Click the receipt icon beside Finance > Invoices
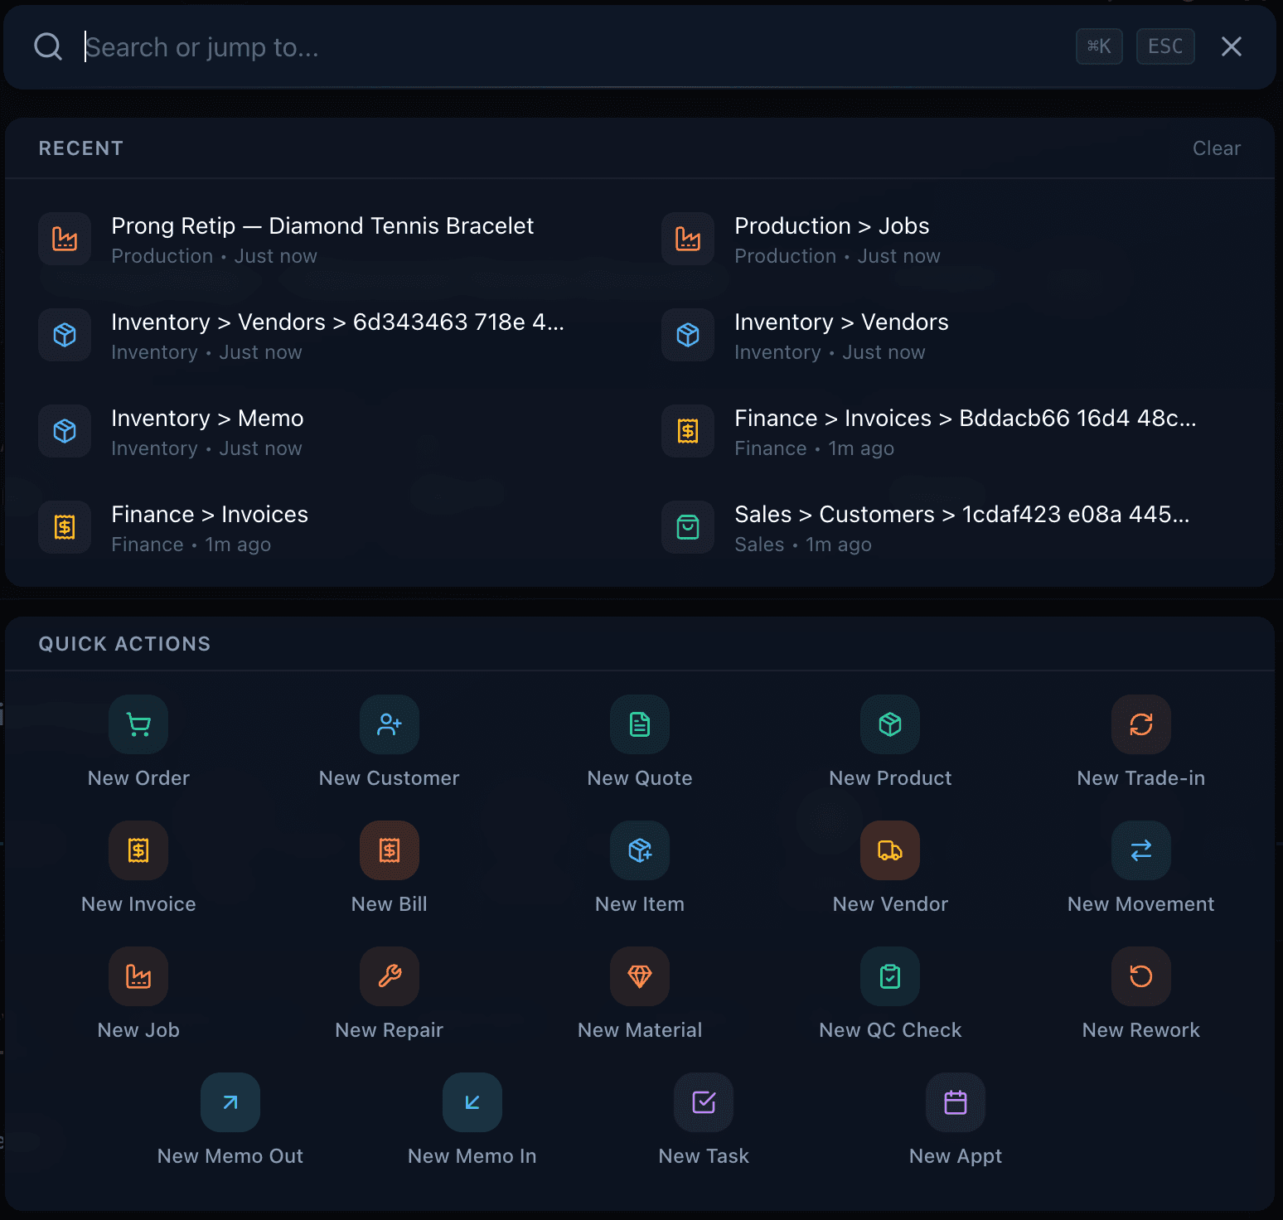The height and width of the screenshot is (1220, 1283). tap(65, 527)
